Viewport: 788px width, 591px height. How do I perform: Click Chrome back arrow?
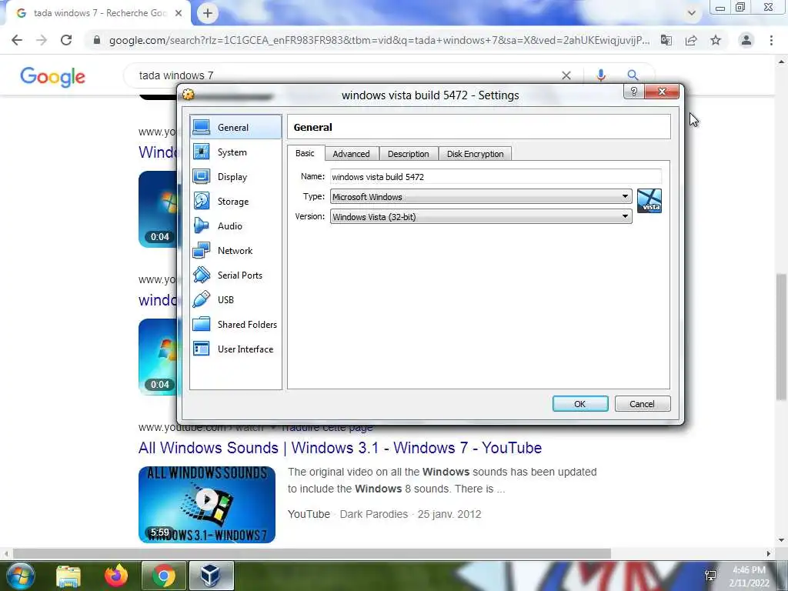coord(17,40)
